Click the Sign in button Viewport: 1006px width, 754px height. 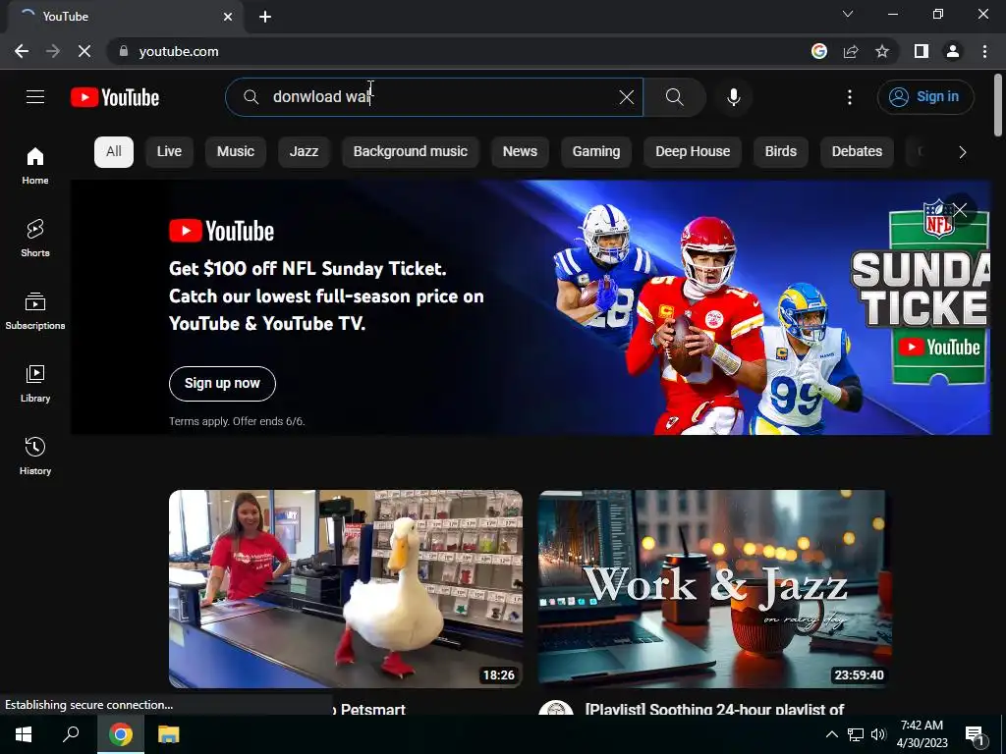(925, 97)
